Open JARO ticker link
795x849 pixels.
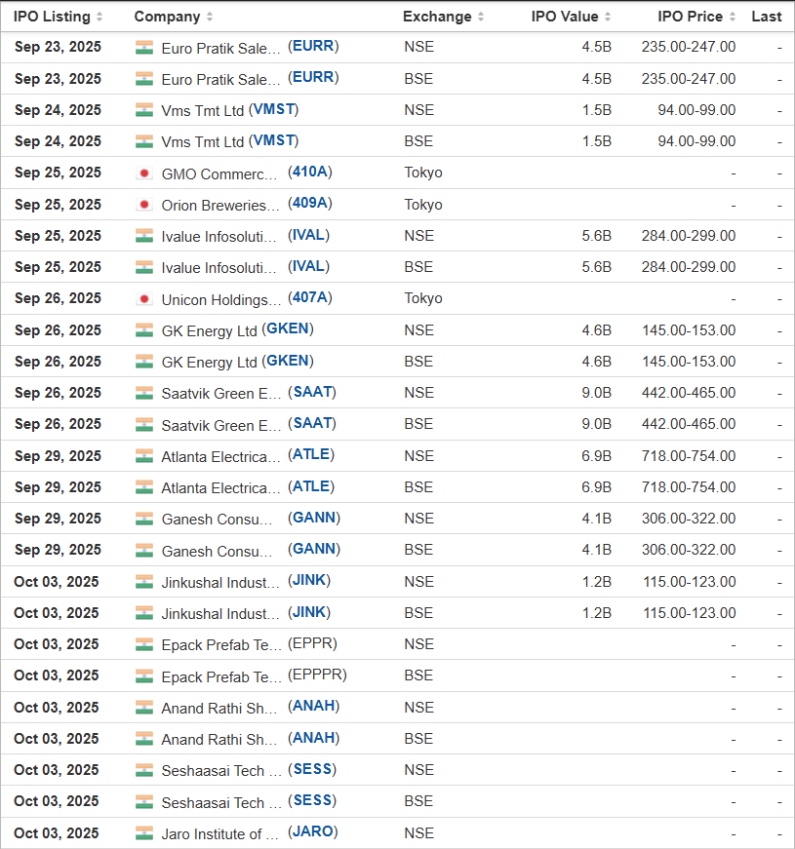pos(313,831)
